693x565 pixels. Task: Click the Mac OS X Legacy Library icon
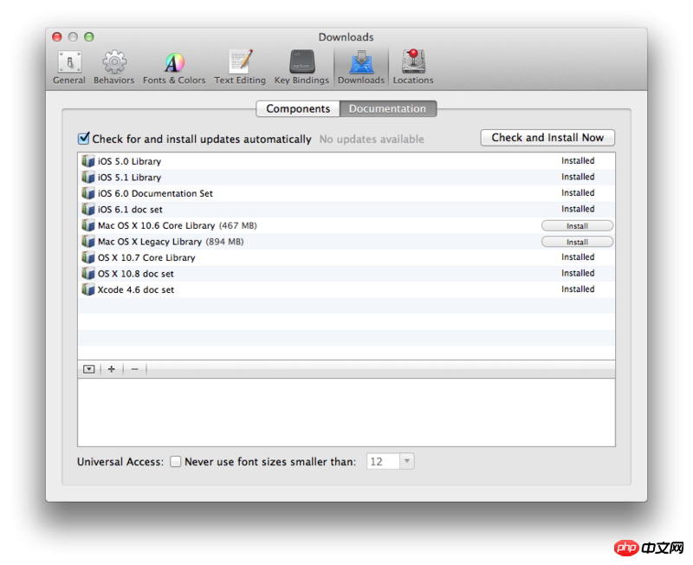pos(88,242)
